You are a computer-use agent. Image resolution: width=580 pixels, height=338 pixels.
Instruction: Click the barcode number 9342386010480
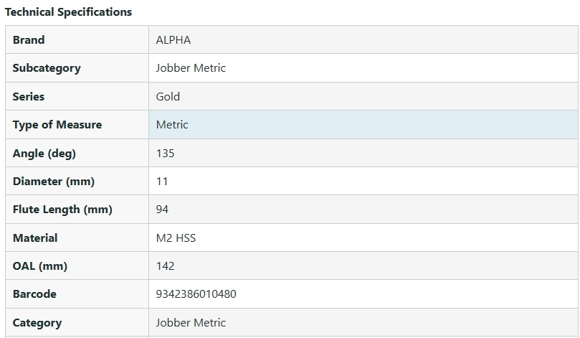pos(196,294)
